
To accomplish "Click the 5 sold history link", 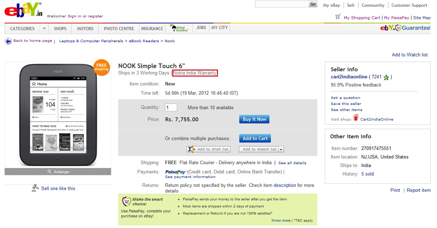I will 367,174.
